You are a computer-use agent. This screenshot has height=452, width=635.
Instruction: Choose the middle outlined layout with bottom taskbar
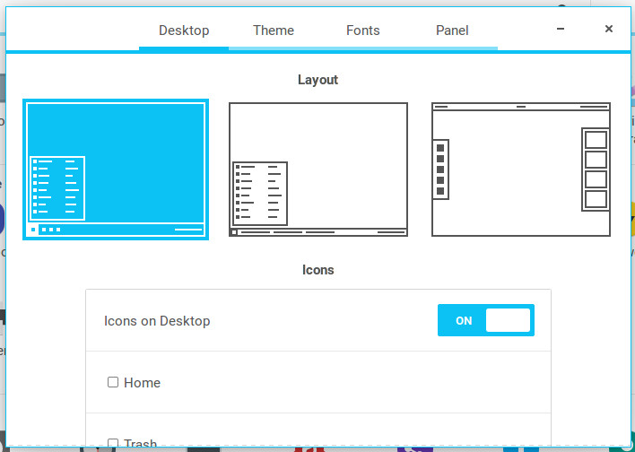pos(318,169)
